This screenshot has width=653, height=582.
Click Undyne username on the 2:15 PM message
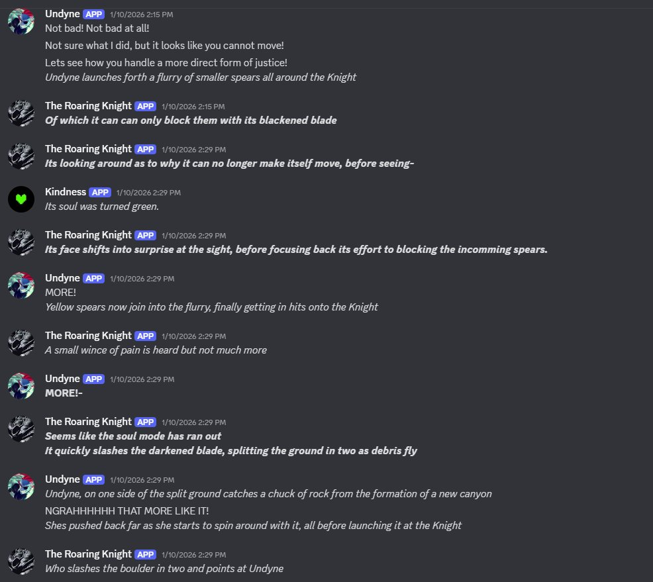click(62, 13)
